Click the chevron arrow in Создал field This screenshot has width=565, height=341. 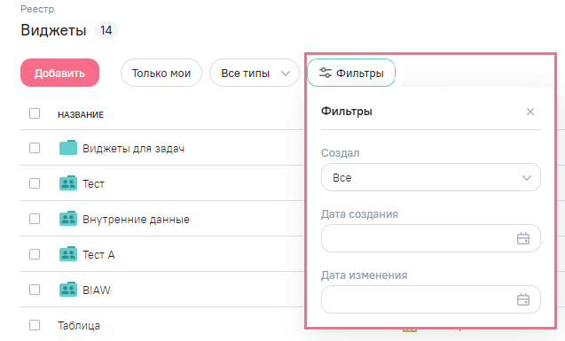(527, 178)
